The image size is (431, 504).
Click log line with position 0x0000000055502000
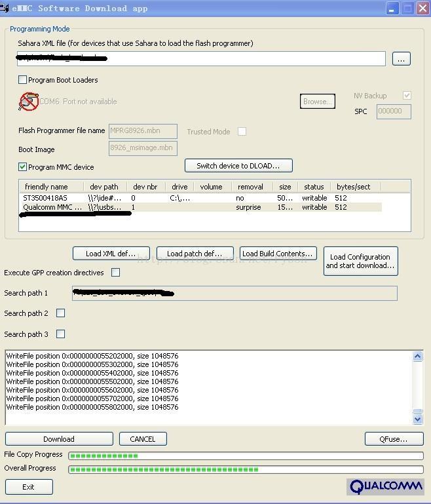(x=92, y=381)
